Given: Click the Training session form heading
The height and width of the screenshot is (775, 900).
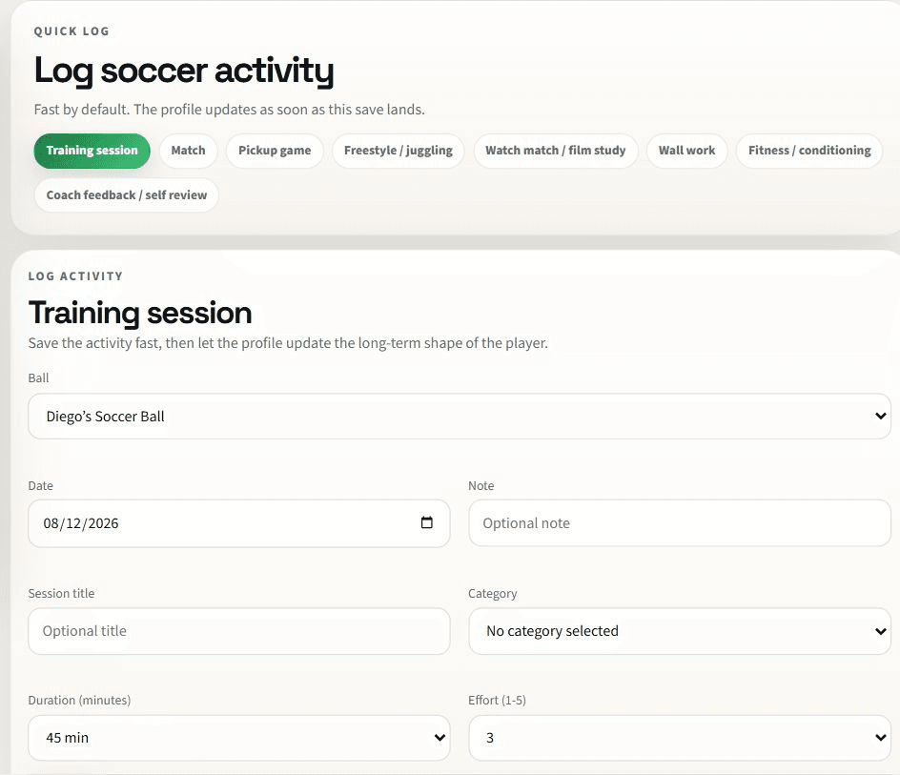Looking at the screenshot, I should (140, 313).
